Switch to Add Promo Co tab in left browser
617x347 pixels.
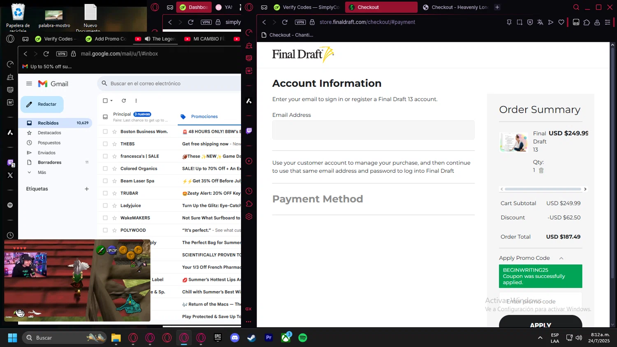(106, 39)
